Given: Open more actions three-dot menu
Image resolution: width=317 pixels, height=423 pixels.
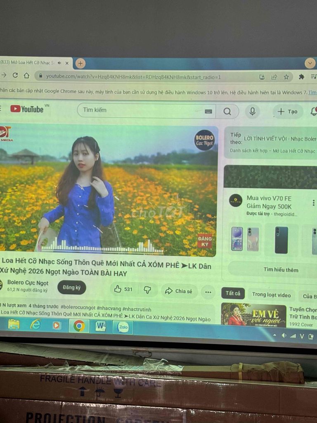Looking at the screenshot, I should (208, 292).
